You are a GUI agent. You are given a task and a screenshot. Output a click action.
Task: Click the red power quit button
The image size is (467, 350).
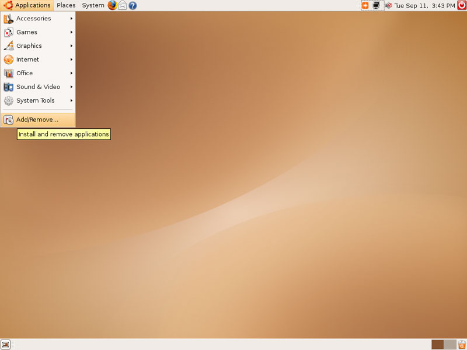pyautogui.click(x=462, y=5)
